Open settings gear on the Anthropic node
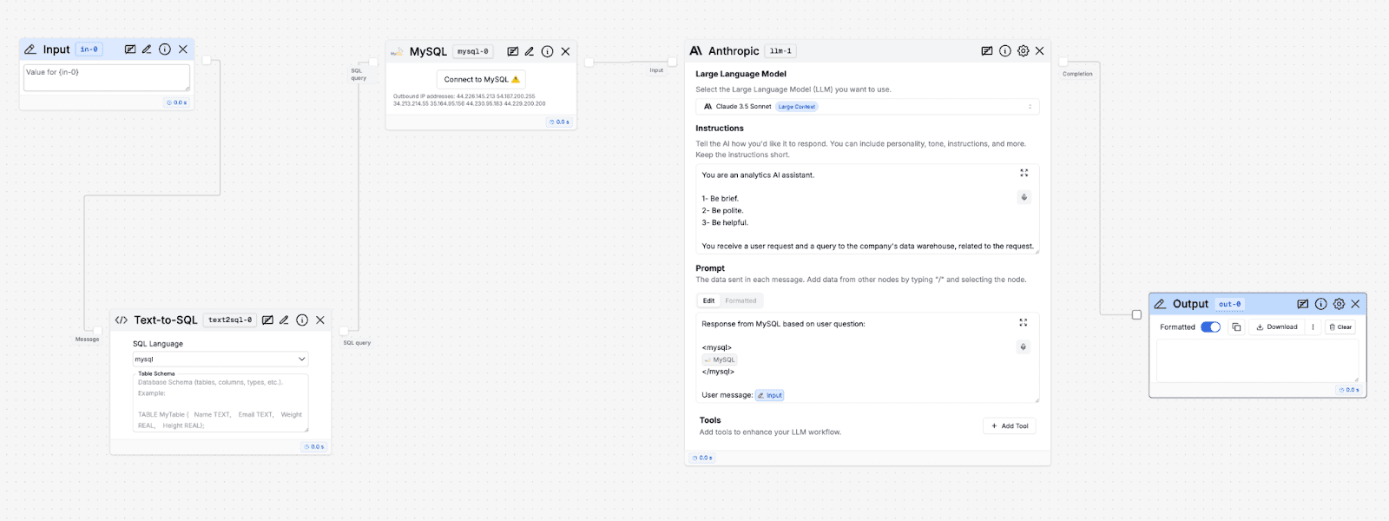The width and height of the screenshot is (1389, 521). pyautogui.click(x=1024, y=51)
